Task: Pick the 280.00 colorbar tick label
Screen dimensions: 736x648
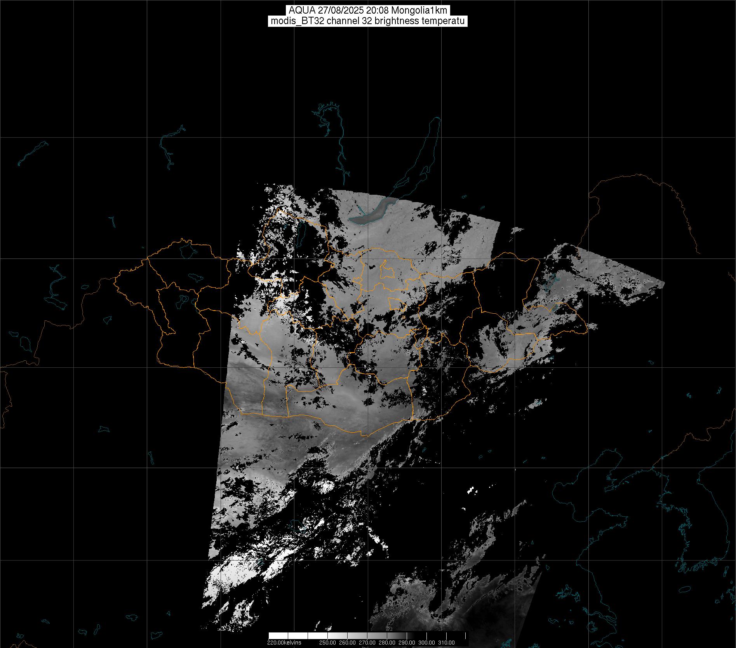Action: [386, 642]
